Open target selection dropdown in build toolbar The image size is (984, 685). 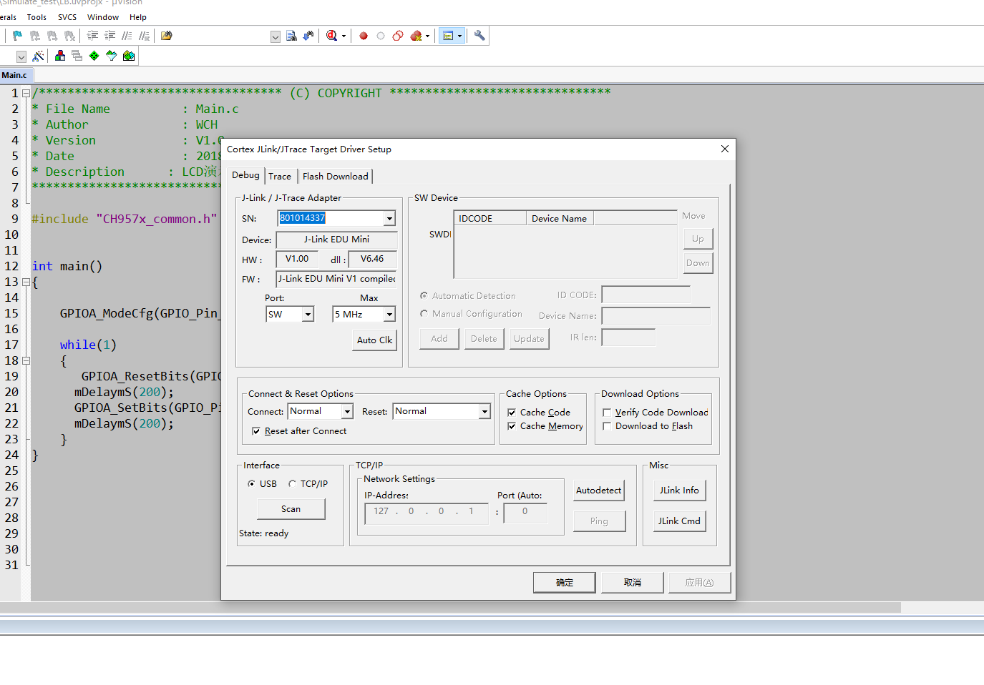coord(21,56)
